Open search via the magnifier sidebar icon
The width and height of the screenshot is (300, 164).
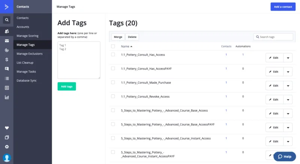pyautogui.click(x=7, y=20)
